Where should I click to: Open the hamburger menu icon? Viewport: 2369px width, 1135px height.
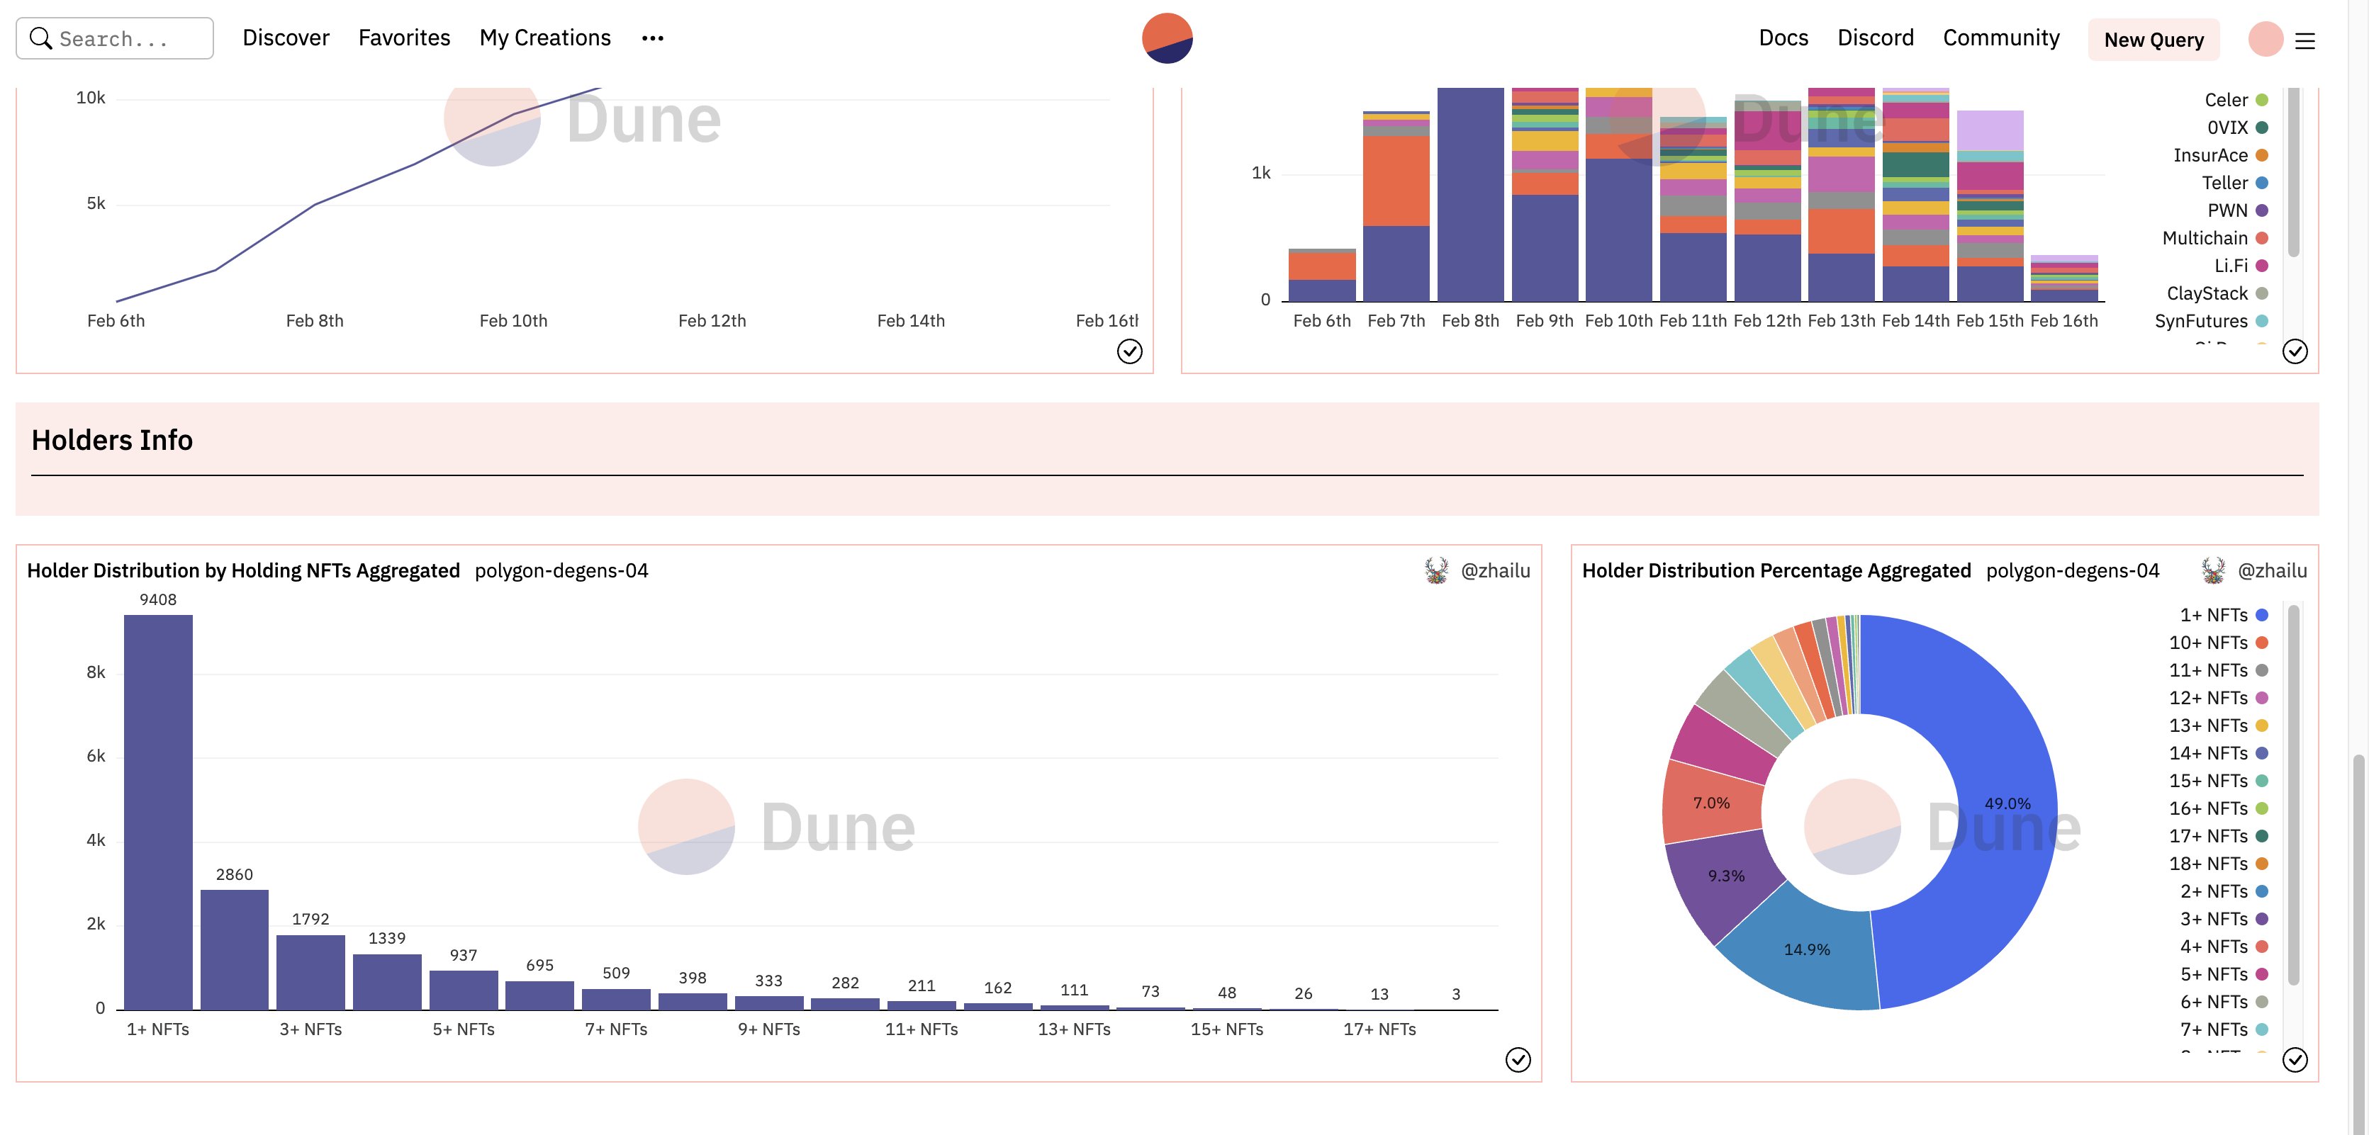(x=2304, y=40)
